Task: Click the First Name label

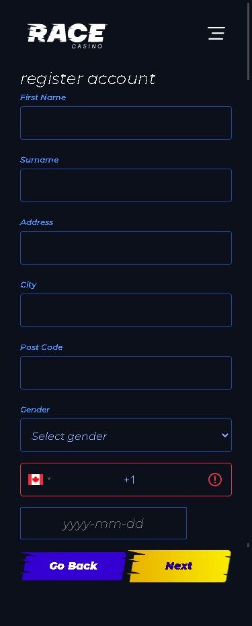Action: (43, 97)
